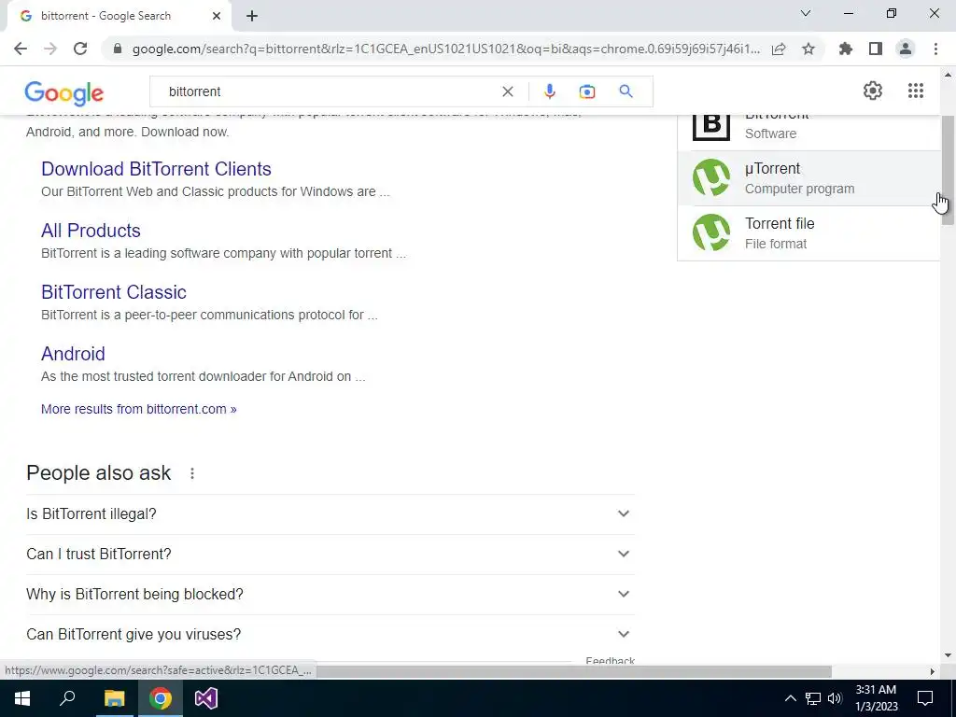This screenshot has width=956, height=717.
Task: Click the Feedback link below questions
Action: pyautogui.click(x=610, y=660)
